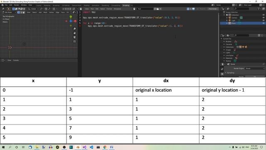Toggle syntax highlighting in text editor
Viewport: 266px width, 150px height.
tap(193, 9)
